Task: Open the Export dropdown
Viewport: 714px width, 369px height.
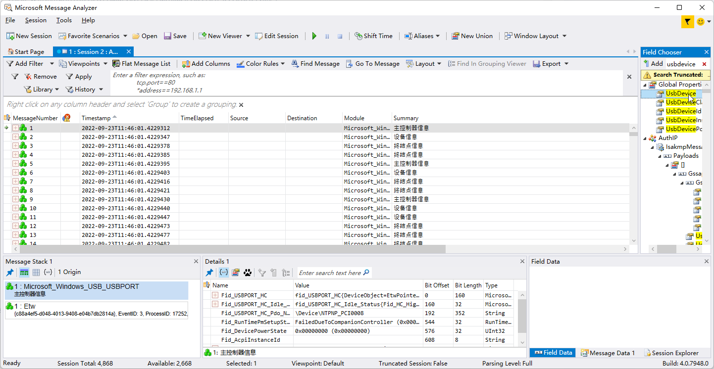Action: click(x=550, y=64)
